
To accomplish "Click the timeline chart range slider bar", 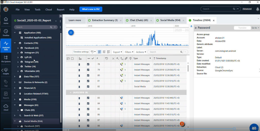I will (x=127, y=47).
